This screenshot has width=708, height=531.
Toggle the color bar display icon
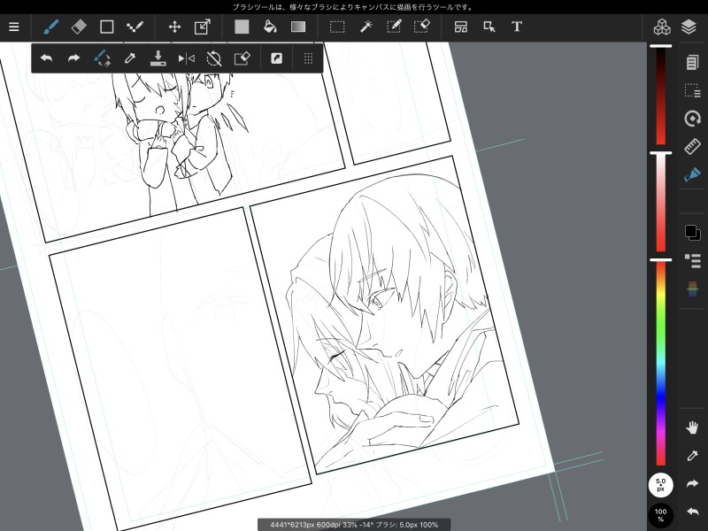click(692, 289)
